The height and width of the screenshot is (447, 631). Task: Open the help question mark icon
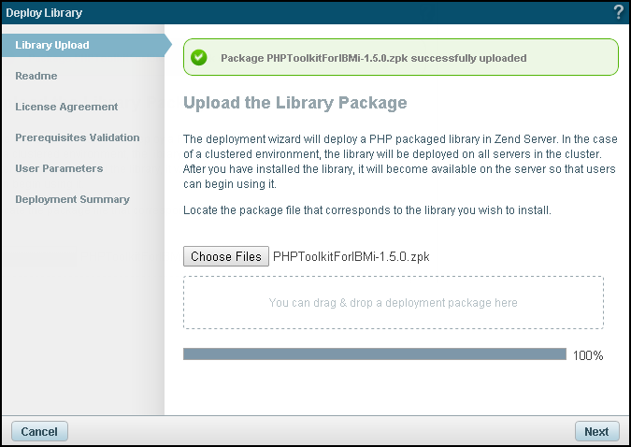click(x=618, y=12)
